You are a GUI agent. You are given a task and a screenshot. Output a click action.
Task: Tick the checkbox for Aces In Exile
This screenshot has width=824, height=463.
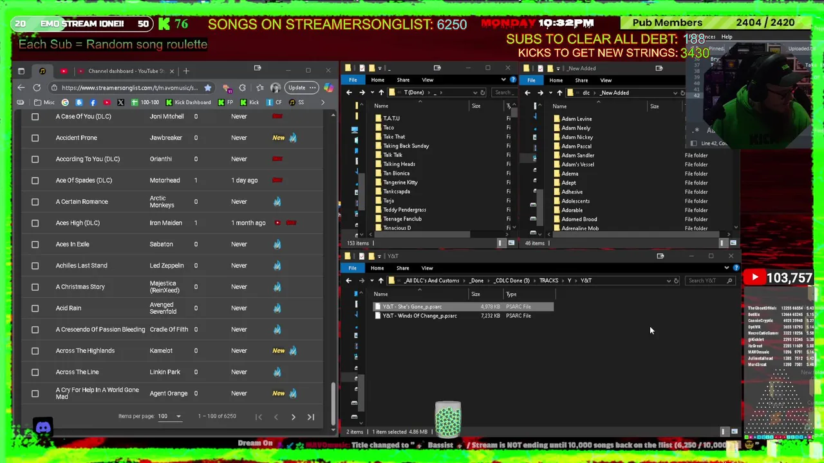[x=35, y=244]
